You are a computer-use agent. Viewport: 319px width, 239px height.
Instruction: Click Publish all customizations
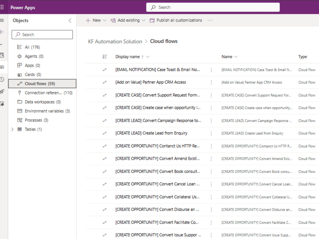click(x=176, y=20)
